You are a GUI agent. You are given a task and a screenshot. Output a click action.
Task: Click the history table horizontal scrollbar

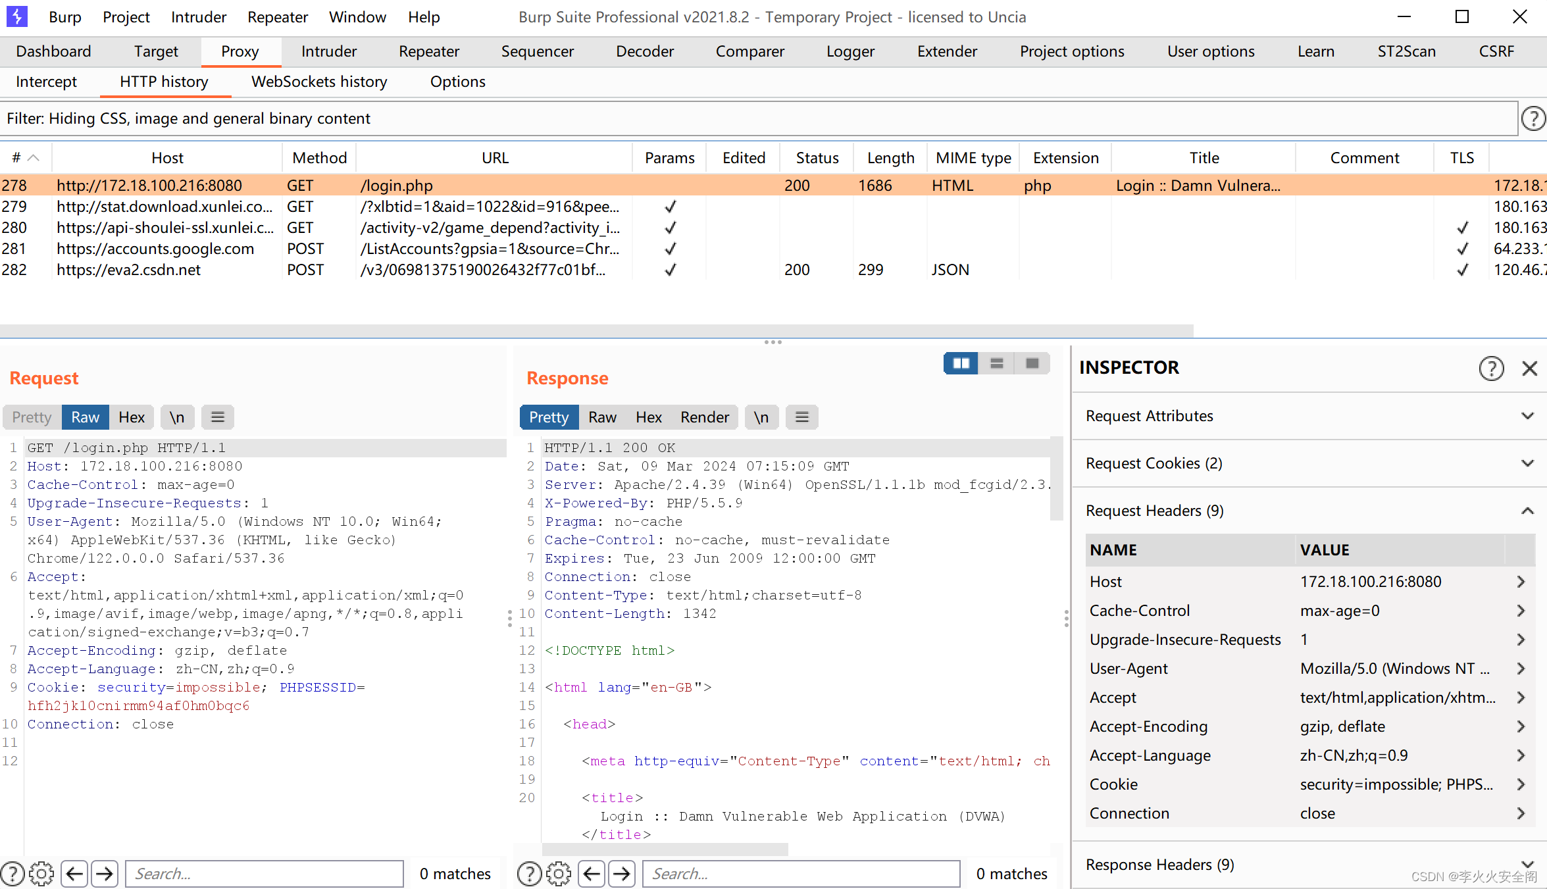[596, 330]
